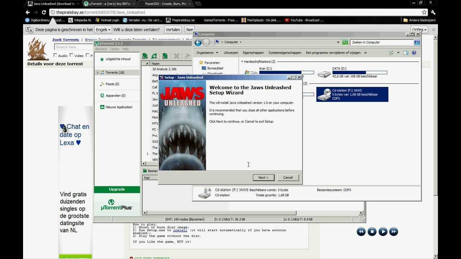Click the Back button in Computer window
Screen dimensions: 461x259
click(x=198, y=42)
